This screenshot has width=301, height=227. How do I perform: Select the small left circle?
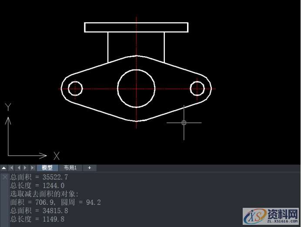pyautogui.click(x=75, y=81)
